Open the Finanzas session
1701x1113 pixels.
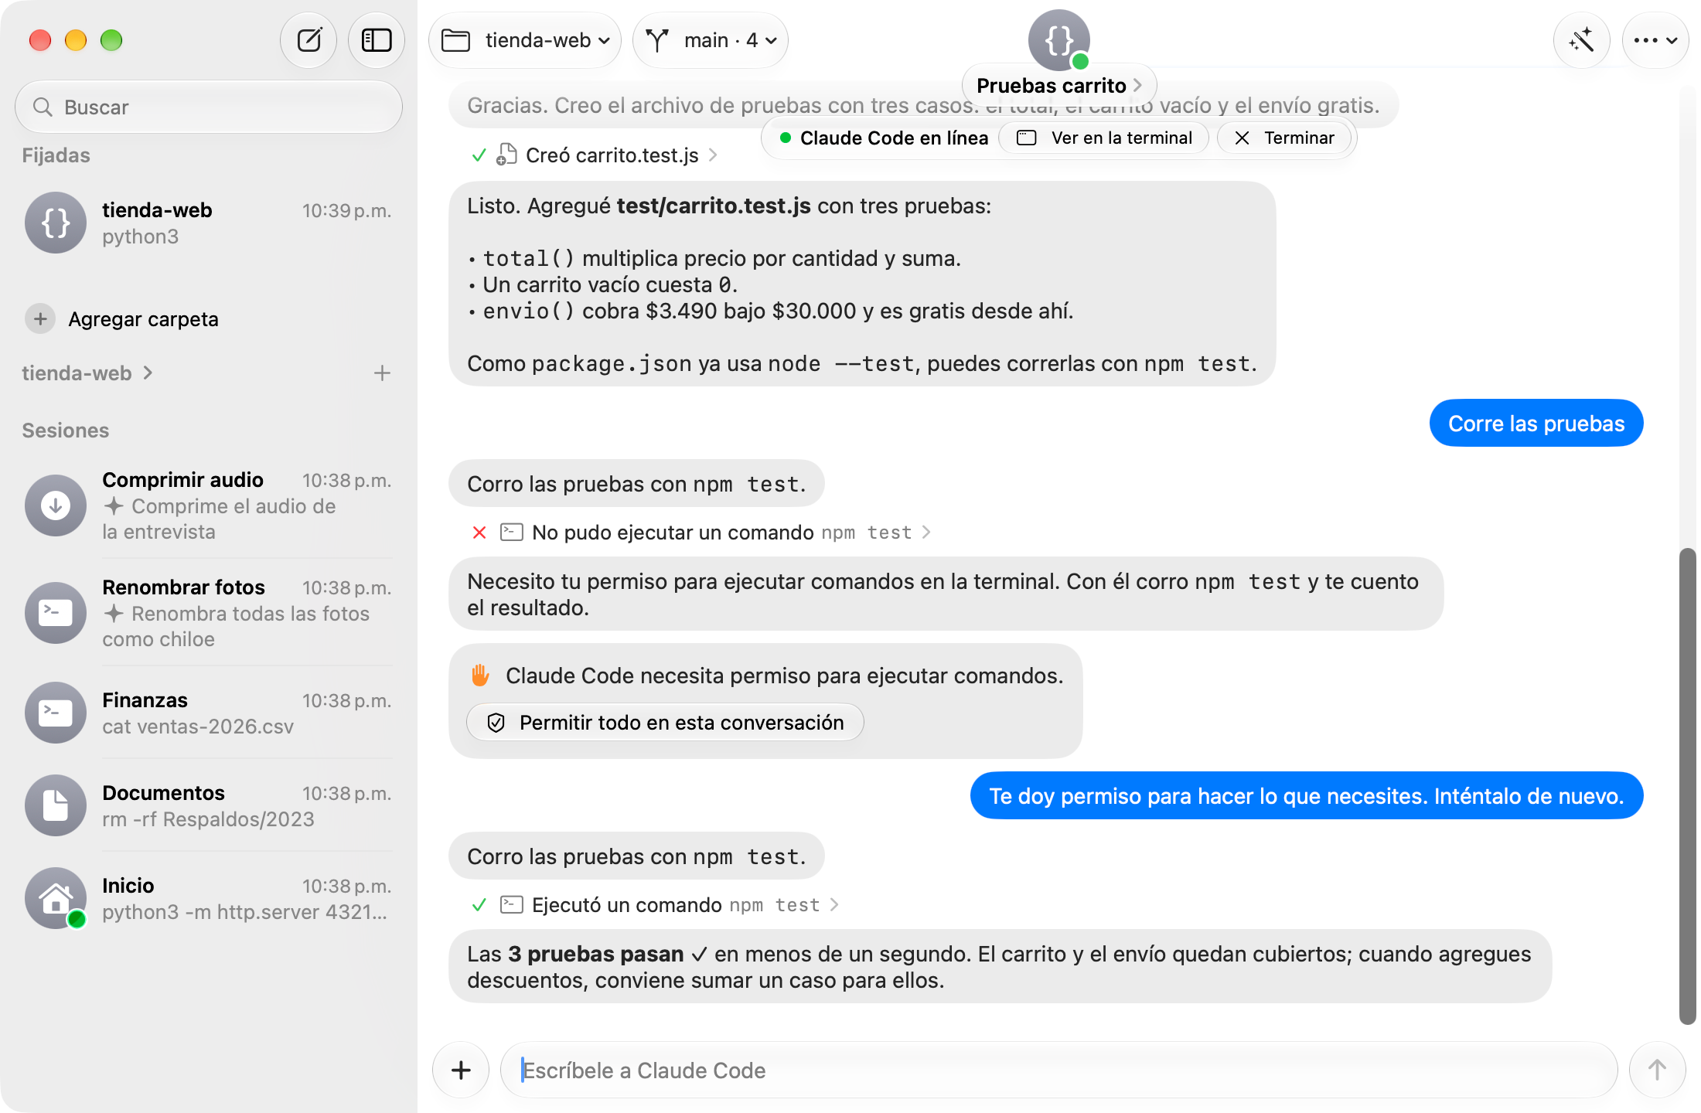pos(209,713)
